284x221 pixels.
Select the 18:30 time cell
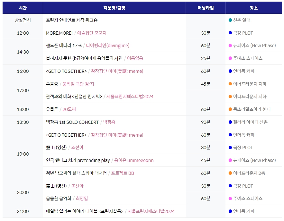23,122
